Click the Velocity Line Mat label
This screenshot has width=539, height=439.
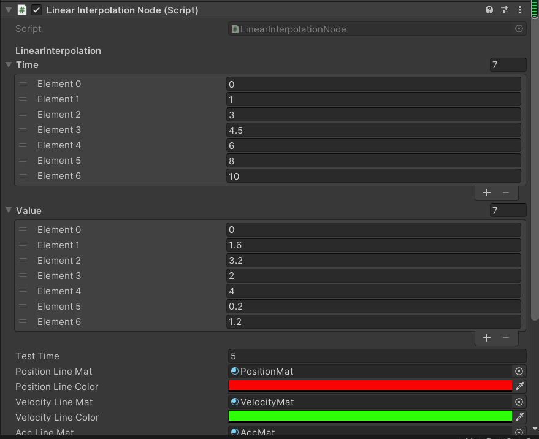[54, 402]
